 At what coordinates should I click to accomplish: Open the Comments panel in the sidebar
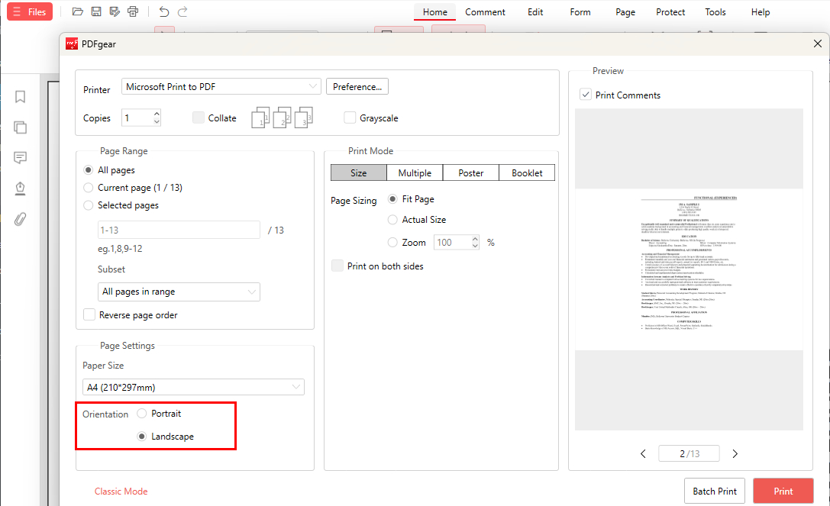click(20, 158)
